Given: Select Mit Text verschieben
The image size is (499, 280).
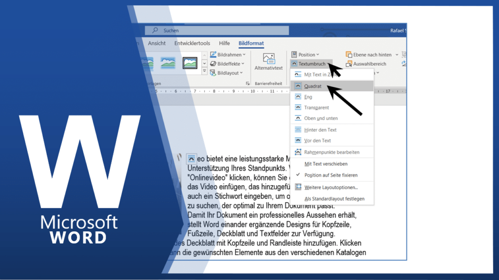Looking at the screenshot, I should tap(332, 164).
